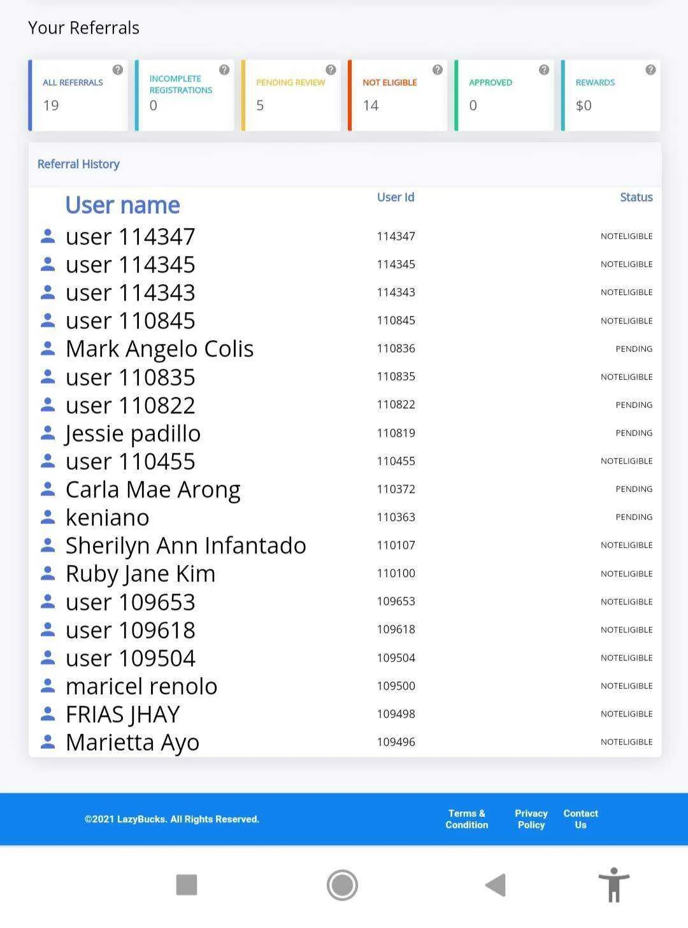Click the Status column header

coord(636,197)
